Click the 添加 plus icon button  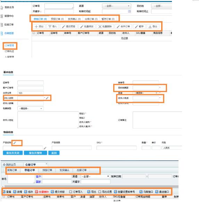[39, 26]
